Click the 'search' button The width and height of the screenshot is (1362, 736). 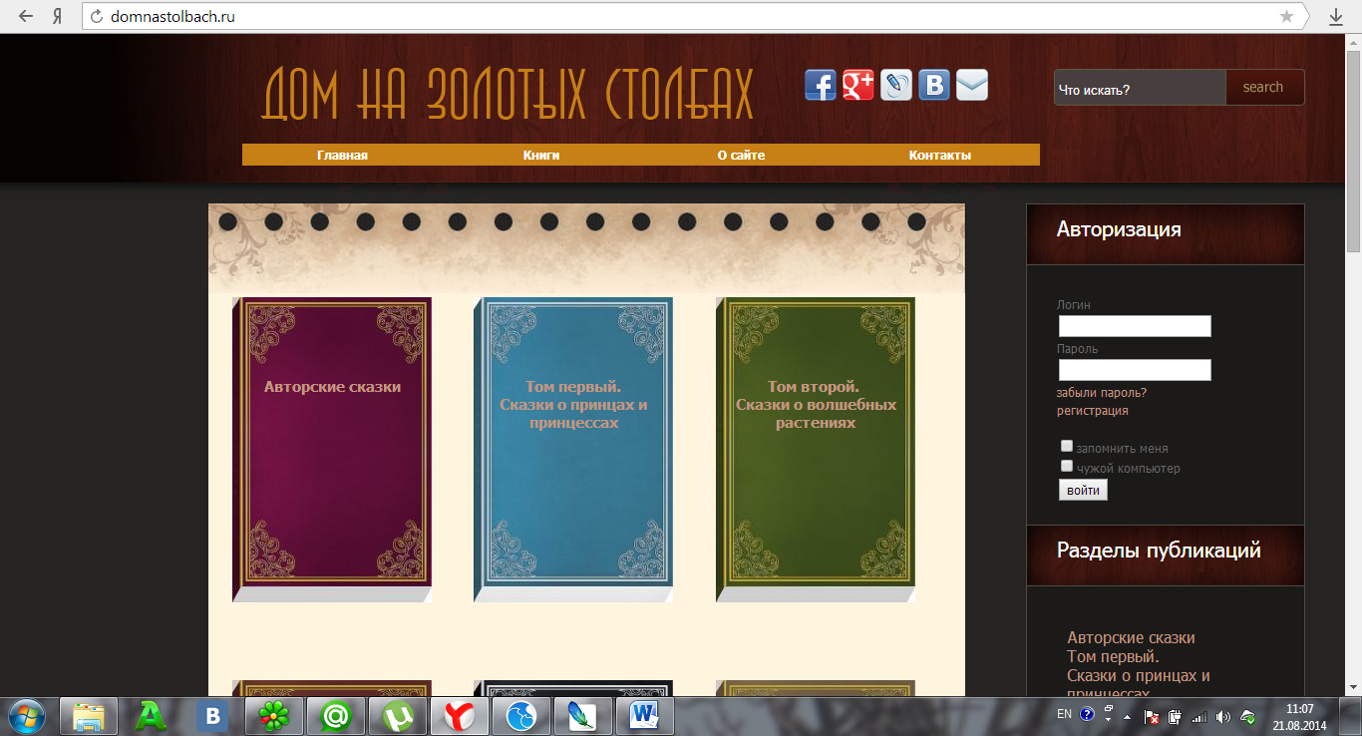(1264, 87)
